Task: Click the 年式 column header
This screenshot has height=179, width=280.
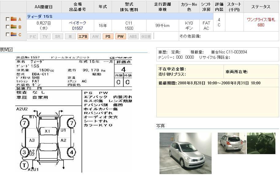Action: 103,7
